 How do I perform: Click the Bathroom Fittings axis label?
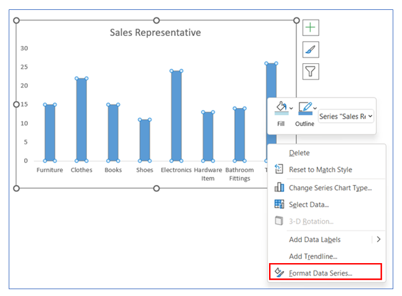239,174
